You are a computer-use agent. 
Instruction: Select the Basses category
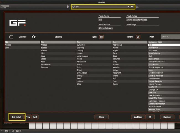(x=44, y=48)
